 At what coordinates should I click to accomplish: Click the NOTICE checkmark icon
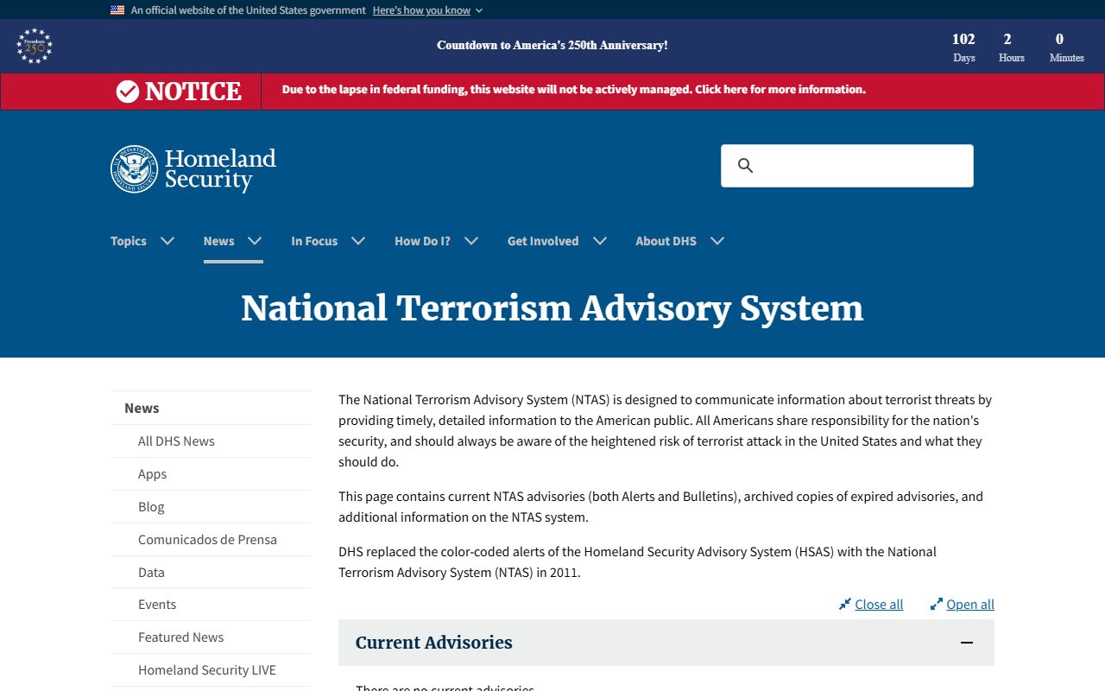[128, 92]
